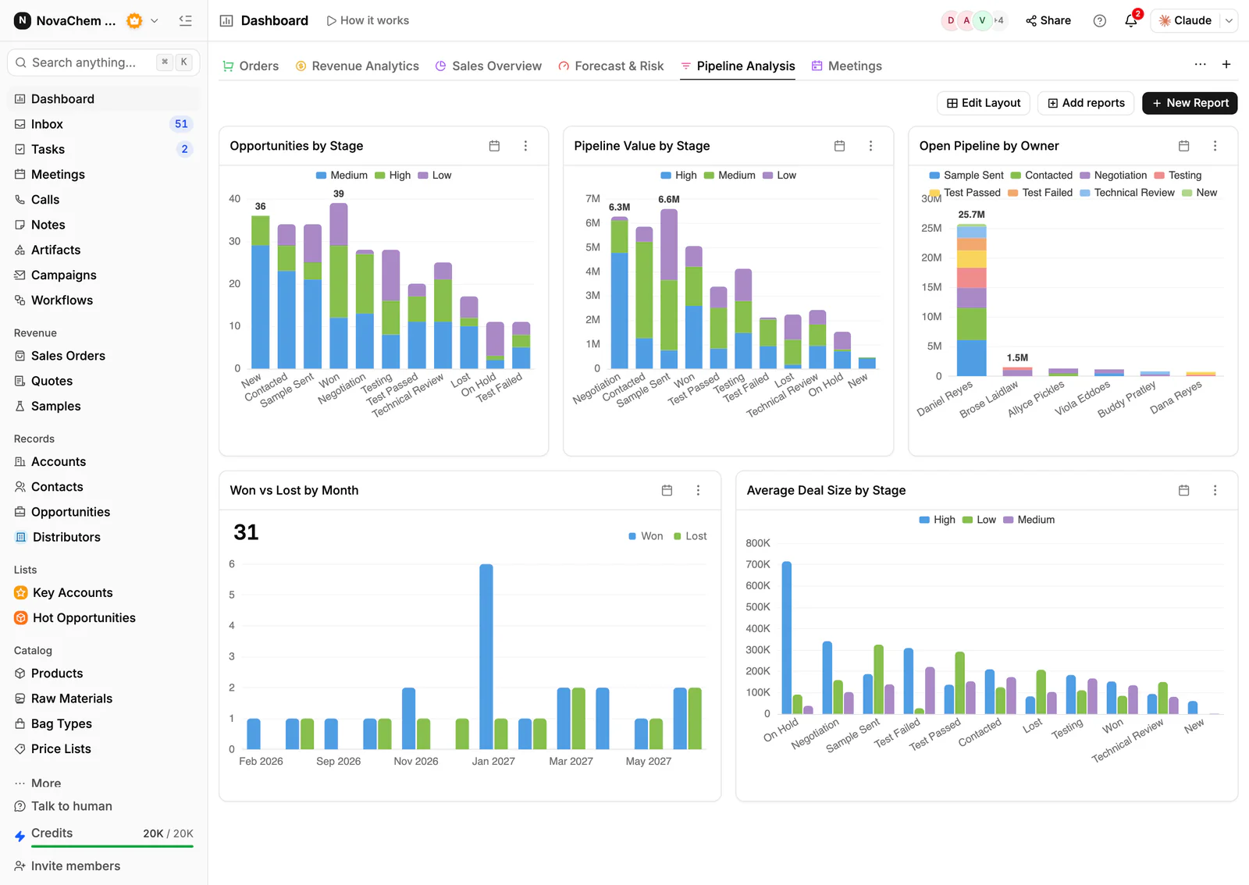
Task: Toggle Won series in Won vs Lost legend
Action: [x=646, y=536]
